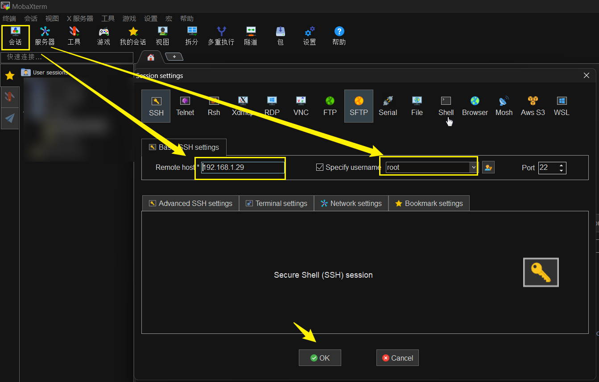Click the 拆分 (Split) toolbar icon
Image resolution: width=599 pixels, height=382 pixels.
192,36
